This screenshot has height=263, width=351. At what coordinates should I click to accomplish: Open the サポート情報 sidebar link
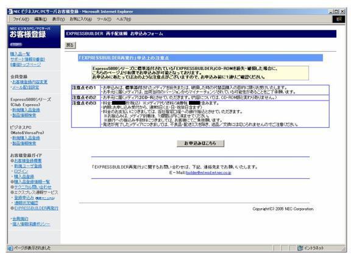pyautogui.click(x=27, y=59)
